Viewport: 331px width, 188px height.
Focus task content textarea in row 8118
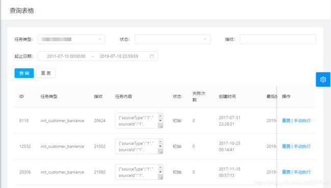click(139, 121)
